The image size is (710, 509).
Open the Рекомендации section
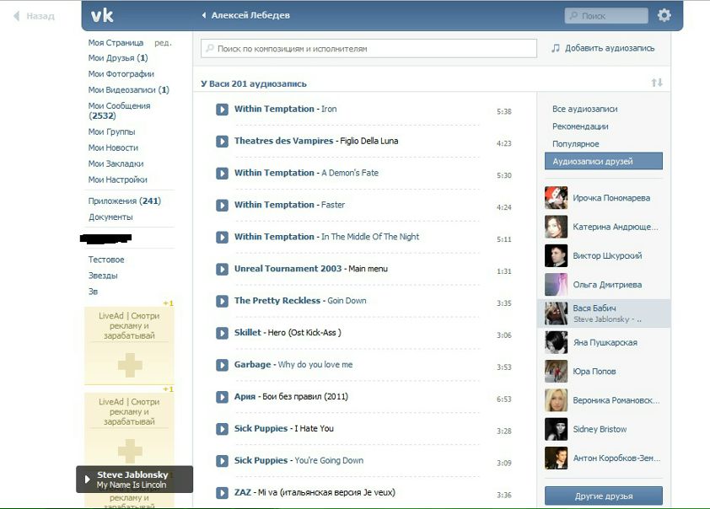[x=580, y=126]
